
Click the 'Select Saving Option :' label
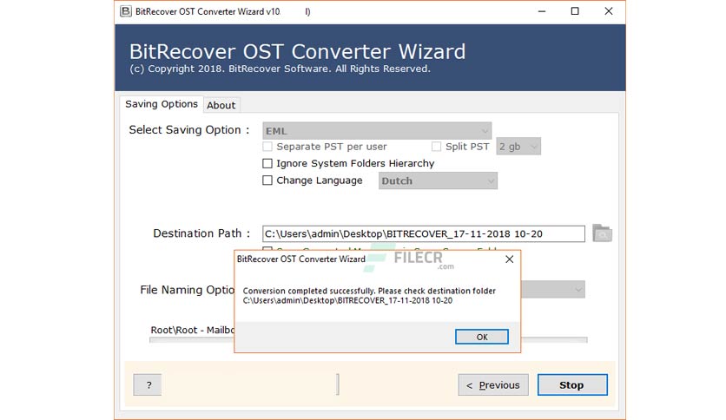(189, 130)
